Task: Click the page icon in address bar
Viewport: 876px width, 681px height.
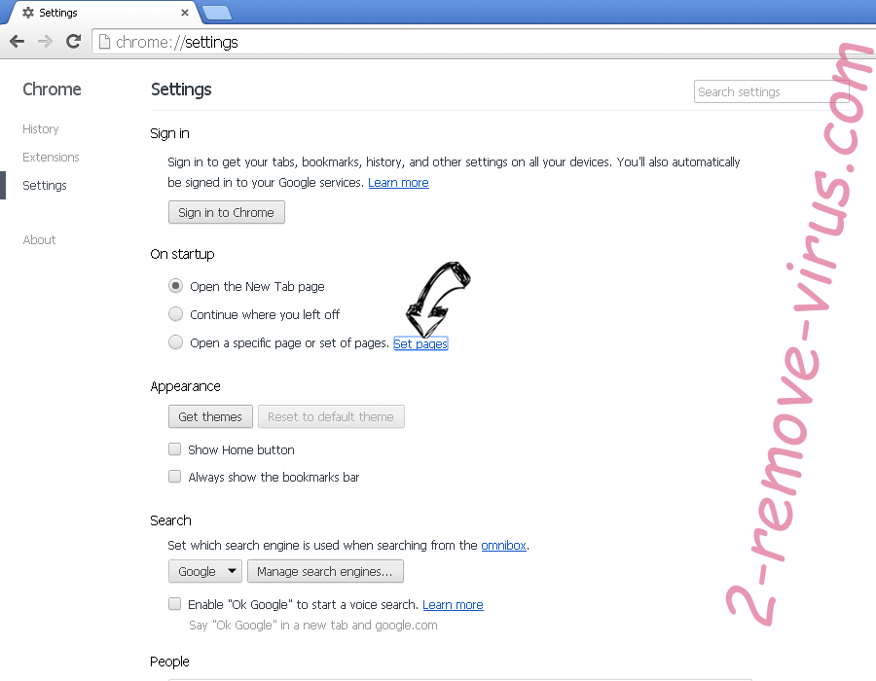Action: (104, 42)
